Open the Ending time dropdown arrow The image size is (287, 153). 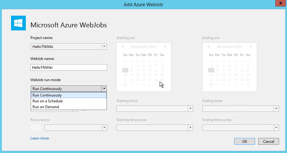(276, 109)
